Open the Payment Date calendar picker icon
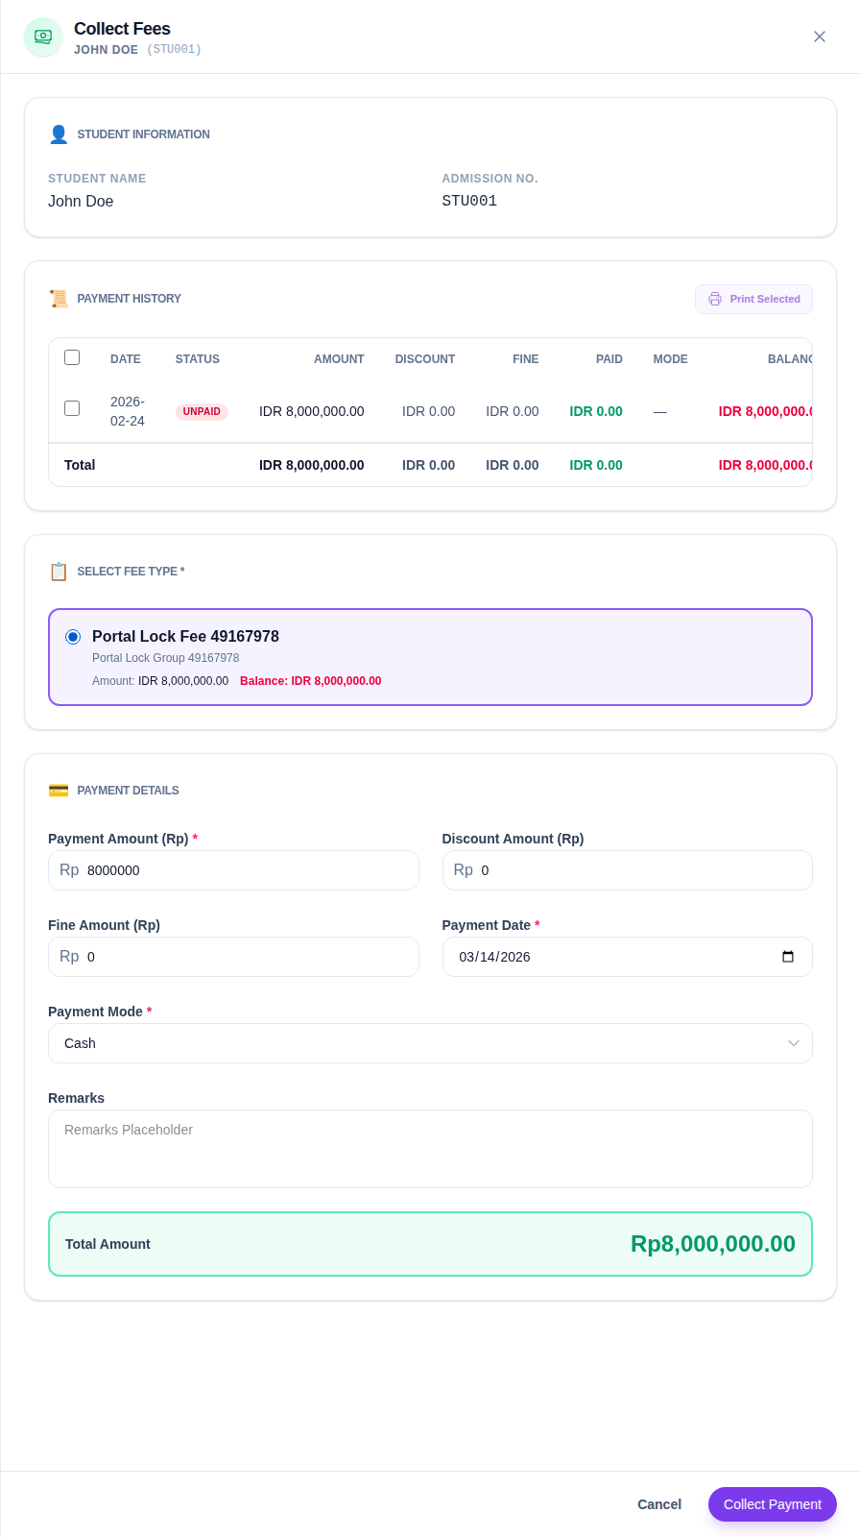 tap(788, 957)
